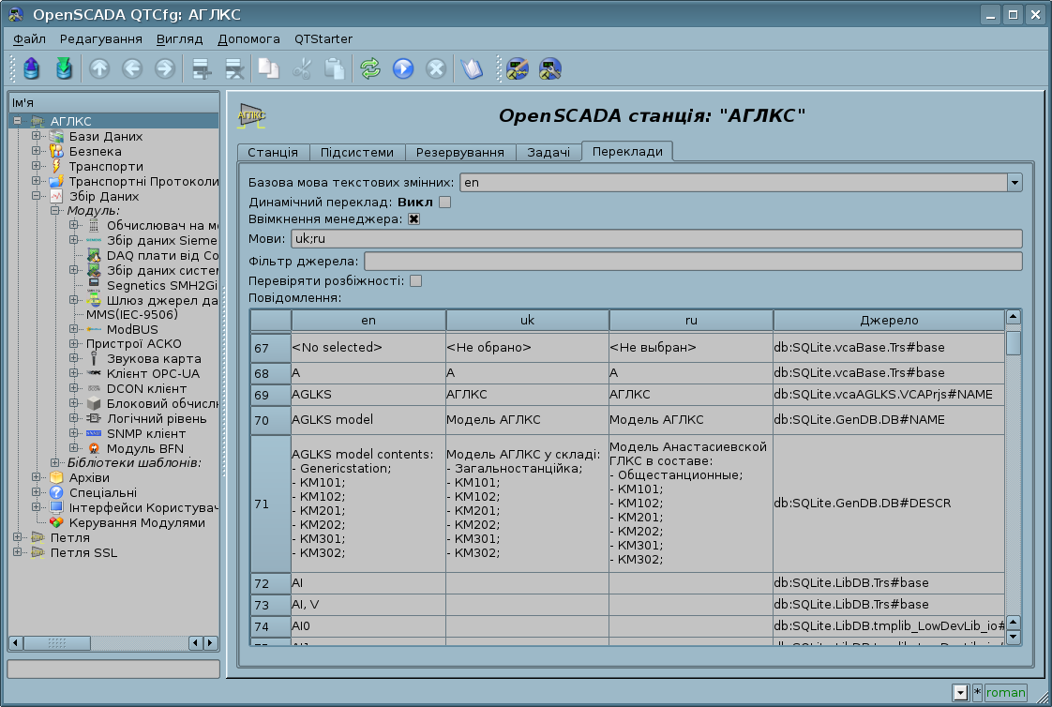Select the Керування Модулями tree node

tap(137, 522)
